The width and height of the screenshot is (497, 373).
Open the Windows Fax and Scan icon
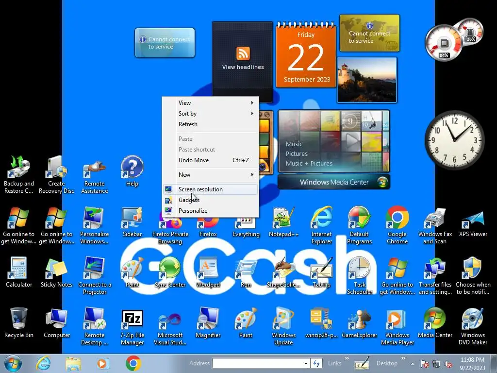coord(435,225)
